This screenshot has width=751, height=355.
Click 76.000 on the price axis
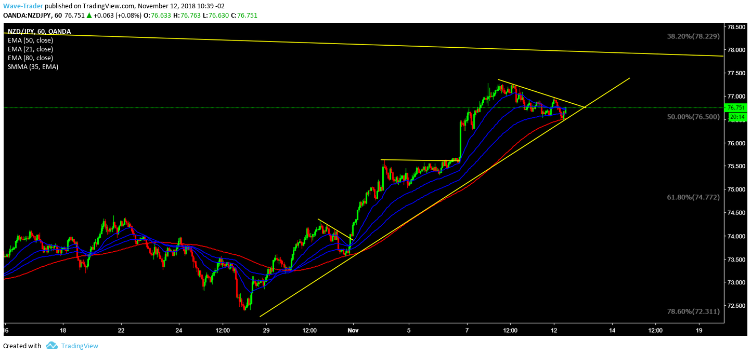(737, 143)
